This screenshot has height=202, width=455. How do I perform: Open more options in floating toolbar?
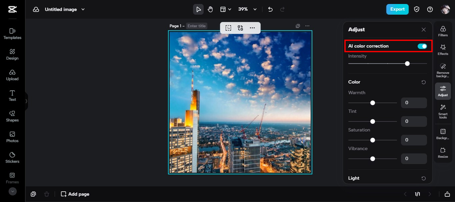(x=252, y=28)
